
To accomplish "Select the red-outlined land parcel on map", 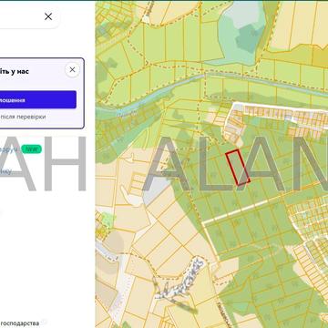I will tap(238, 167).
